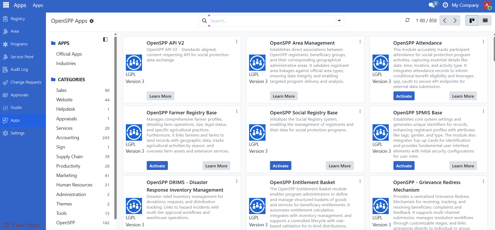Open the user avatar menu
This screenshot has width=495, height=230.
(487, 5)
